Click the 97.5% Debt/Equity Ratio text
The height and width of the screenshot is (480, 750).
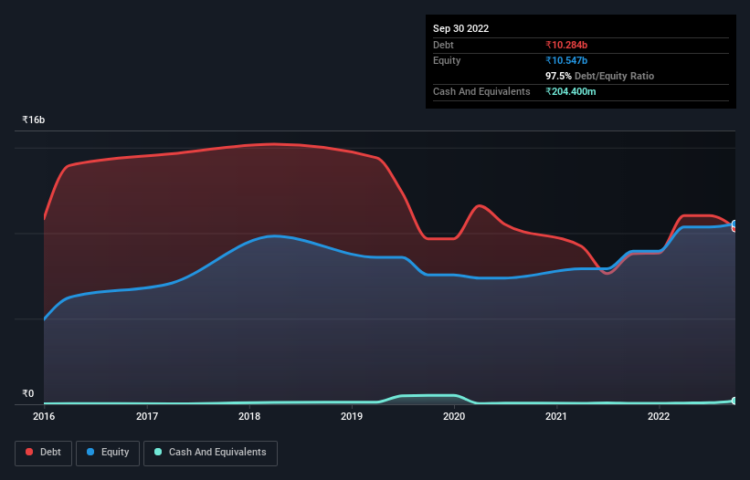tap(599, 76)
